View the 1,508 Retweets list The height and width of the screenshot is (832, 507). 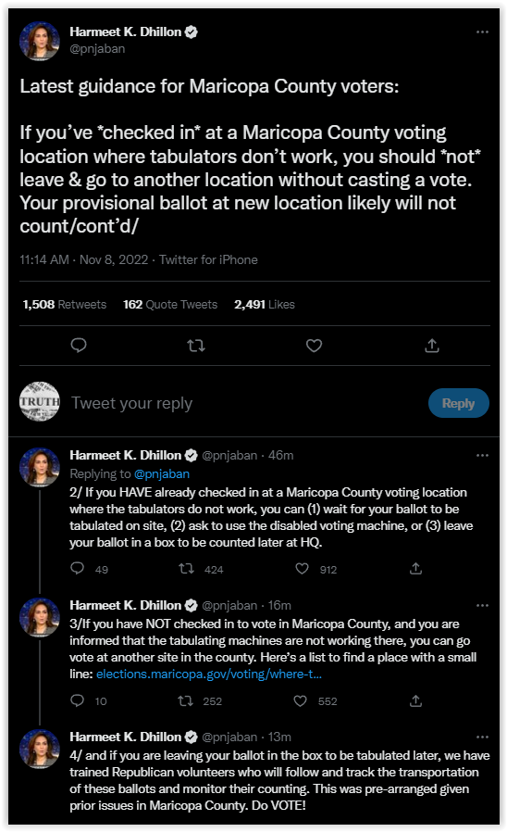tap(64, 304)
